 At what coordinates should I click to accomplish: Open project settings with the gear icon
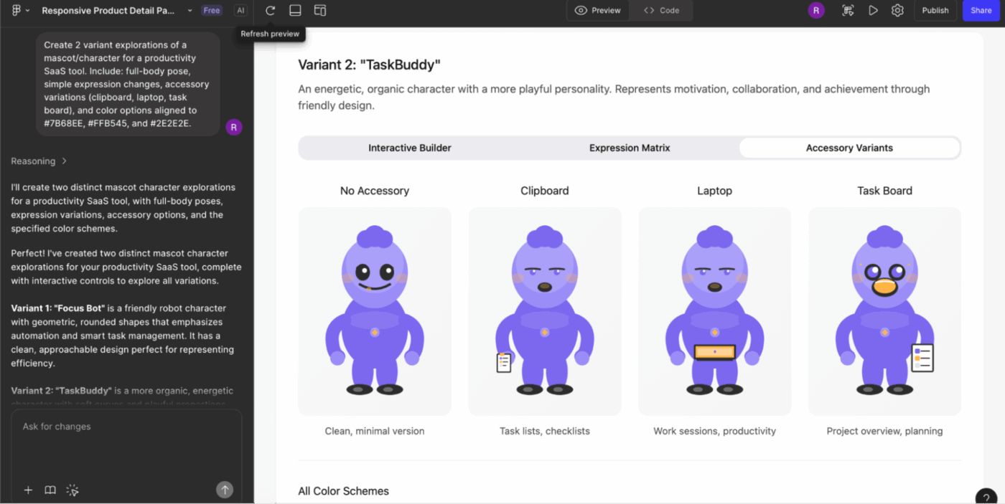pos(897,10)
